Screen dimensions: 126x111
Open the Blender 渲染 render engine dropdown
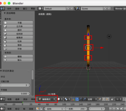(x=120, y=9)
